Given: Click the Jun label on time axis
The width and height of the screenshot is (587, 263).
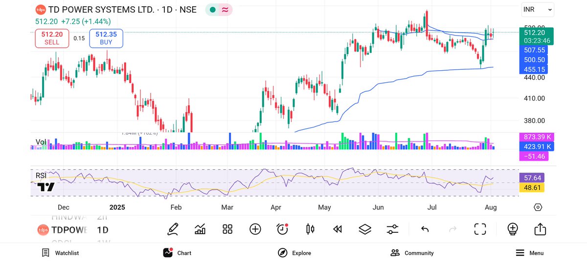Looking at the screenshot, I should 378,207.
